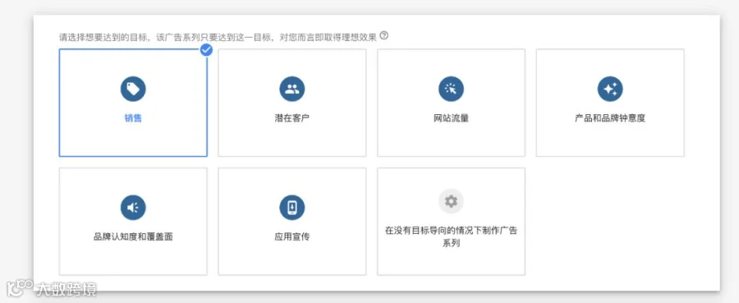Click the people icon for 潜在客户
739x303 pixels.
pyautogui.click(x=291, y=89)
